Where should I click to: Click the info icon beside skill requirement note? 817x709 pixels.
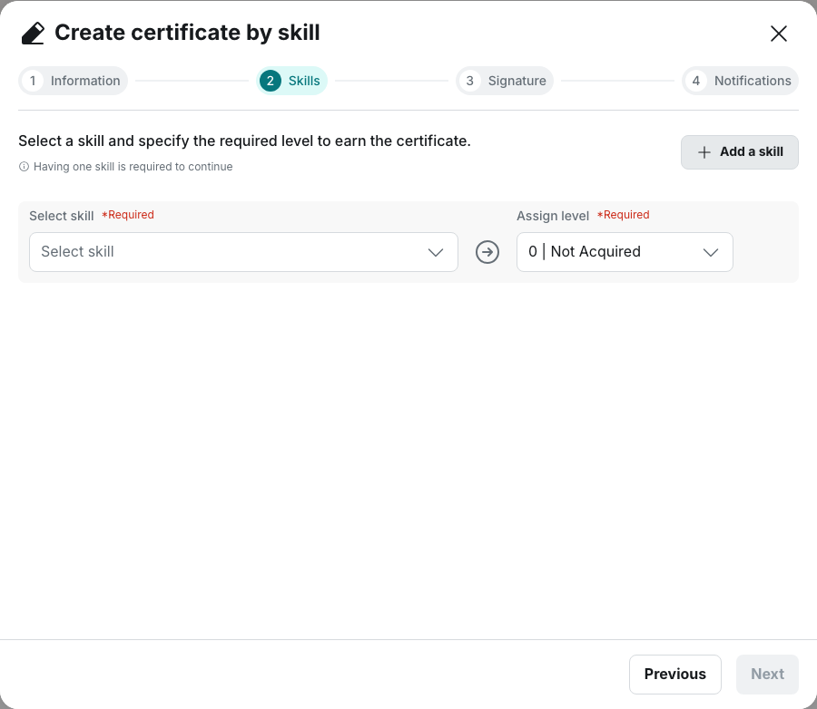click(24, 167)
